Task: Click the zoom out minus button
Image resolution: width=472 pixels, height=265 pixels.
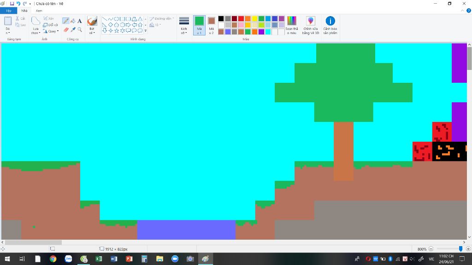Action: (x=431, y=249)
